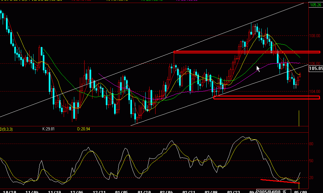Click the 105.85 current price label
This screenshot has height=193, width=323.
[x=316, y=68]
